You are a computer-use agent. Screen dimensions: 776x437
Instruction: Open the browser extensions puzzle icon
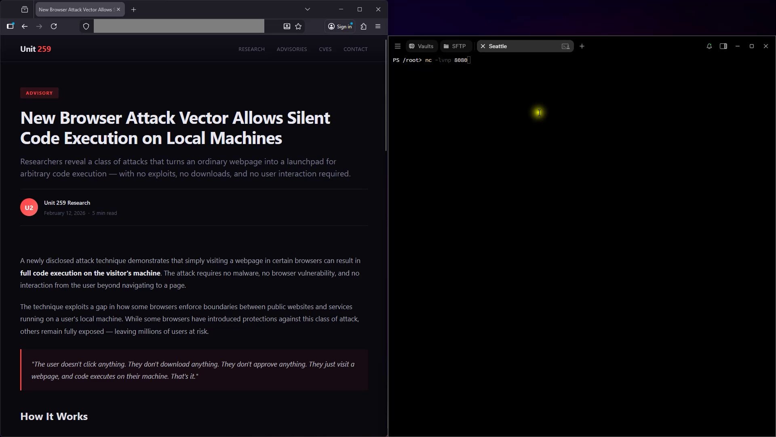364,26
